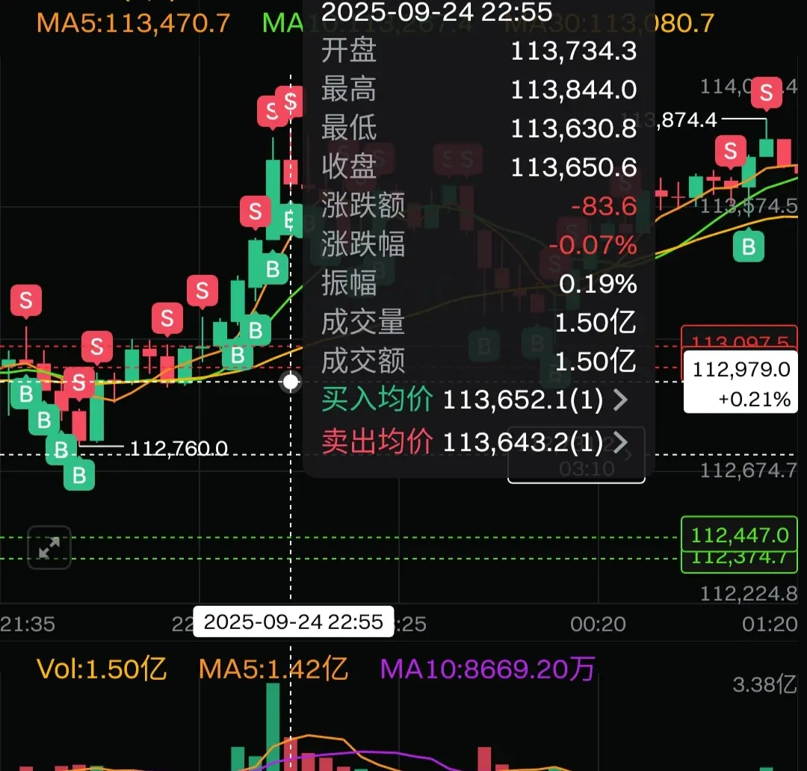
Task: Select the green price line label 112,447.0
Action: pos(739,535)
